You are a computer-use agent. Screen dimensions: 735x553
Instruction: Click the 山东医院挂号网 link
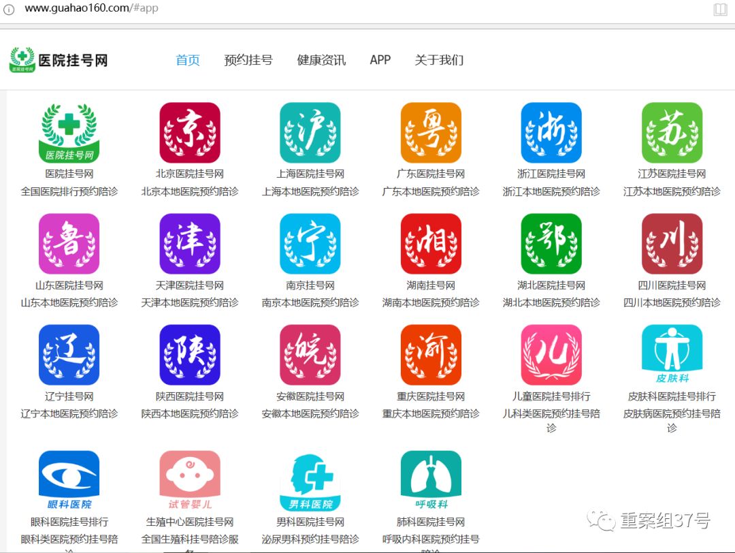point(69,285)
